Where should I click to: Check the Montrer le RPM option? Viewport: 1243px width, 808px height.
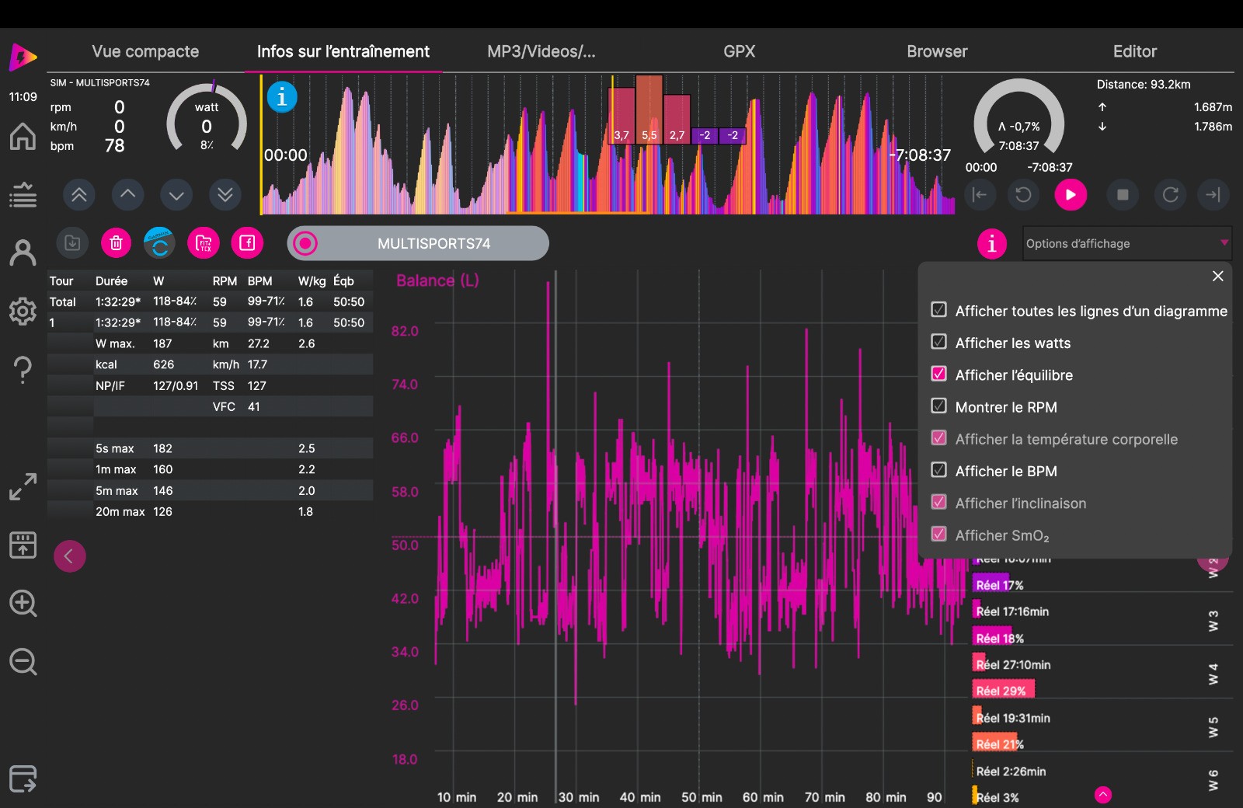point(938,406)
